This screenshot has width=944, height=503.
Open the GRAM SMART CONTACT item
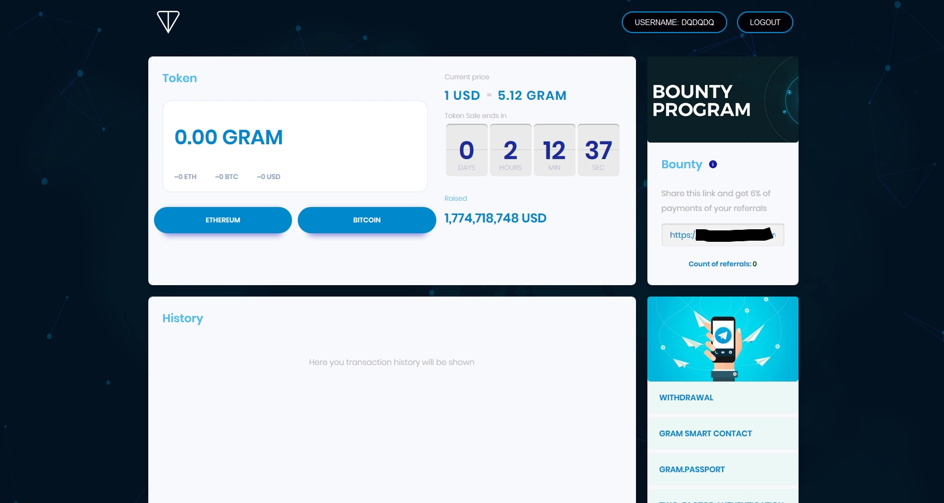(x=723, y=433)
